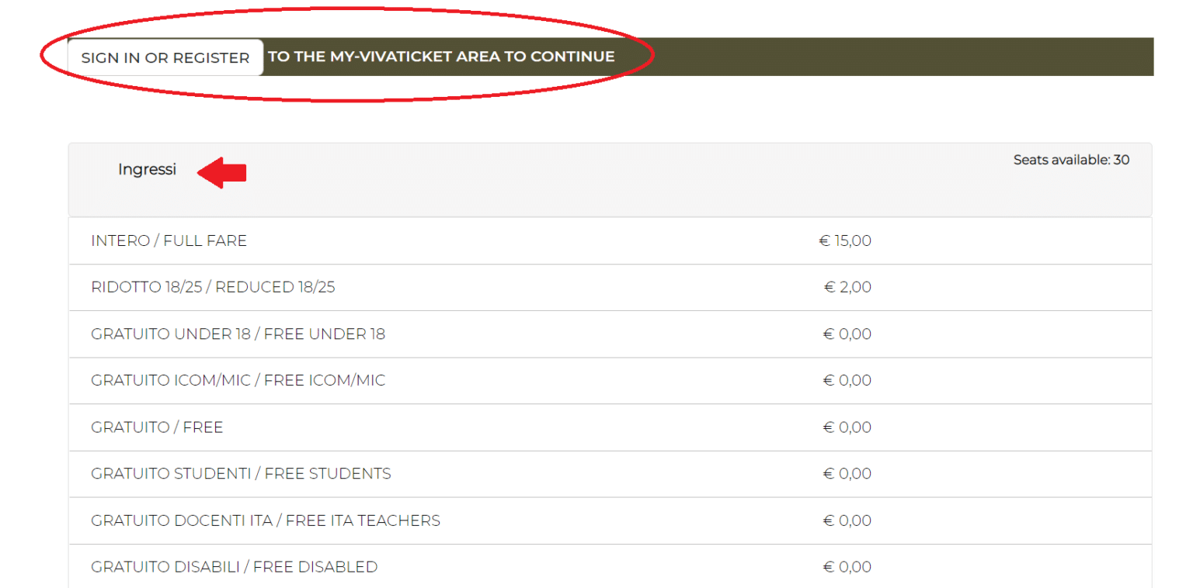
Task: Select the GRATUITO DISABILI / FREE DISABLED row
Action: pos(234,567)
